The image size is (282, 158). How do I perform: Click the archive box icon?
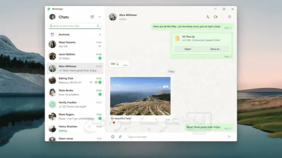click(x=52, y=34)
